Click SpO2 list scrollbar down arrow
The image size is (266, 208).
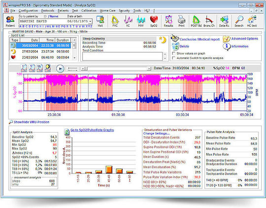[x=74, y=58]
